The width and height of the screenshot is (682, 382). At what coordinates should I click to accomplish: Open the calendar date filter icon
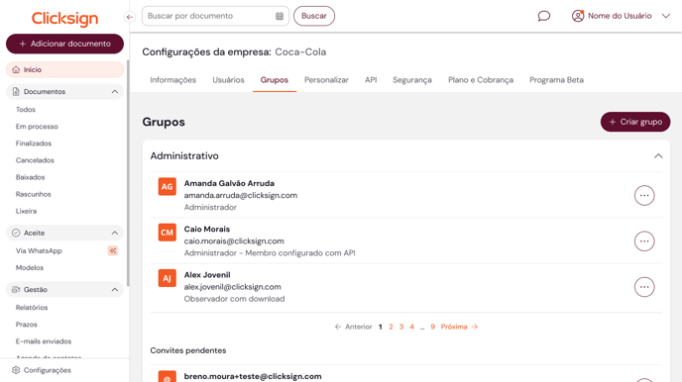click(x=280, y=16)
